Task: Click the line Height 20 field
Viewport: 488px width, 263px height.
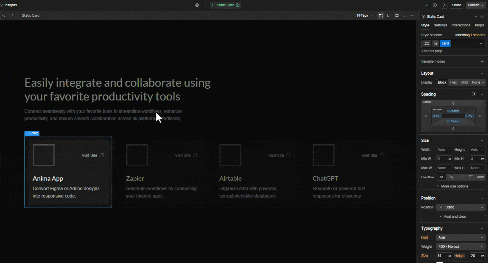Action: tap(477, 256)
